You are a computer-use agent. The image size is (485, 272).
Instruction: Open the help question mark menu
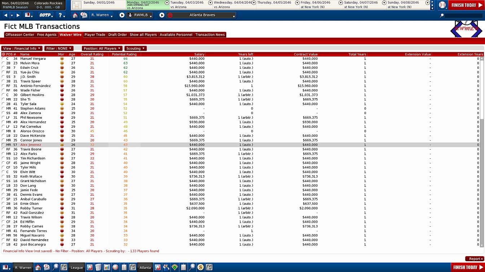pos(61,15)
